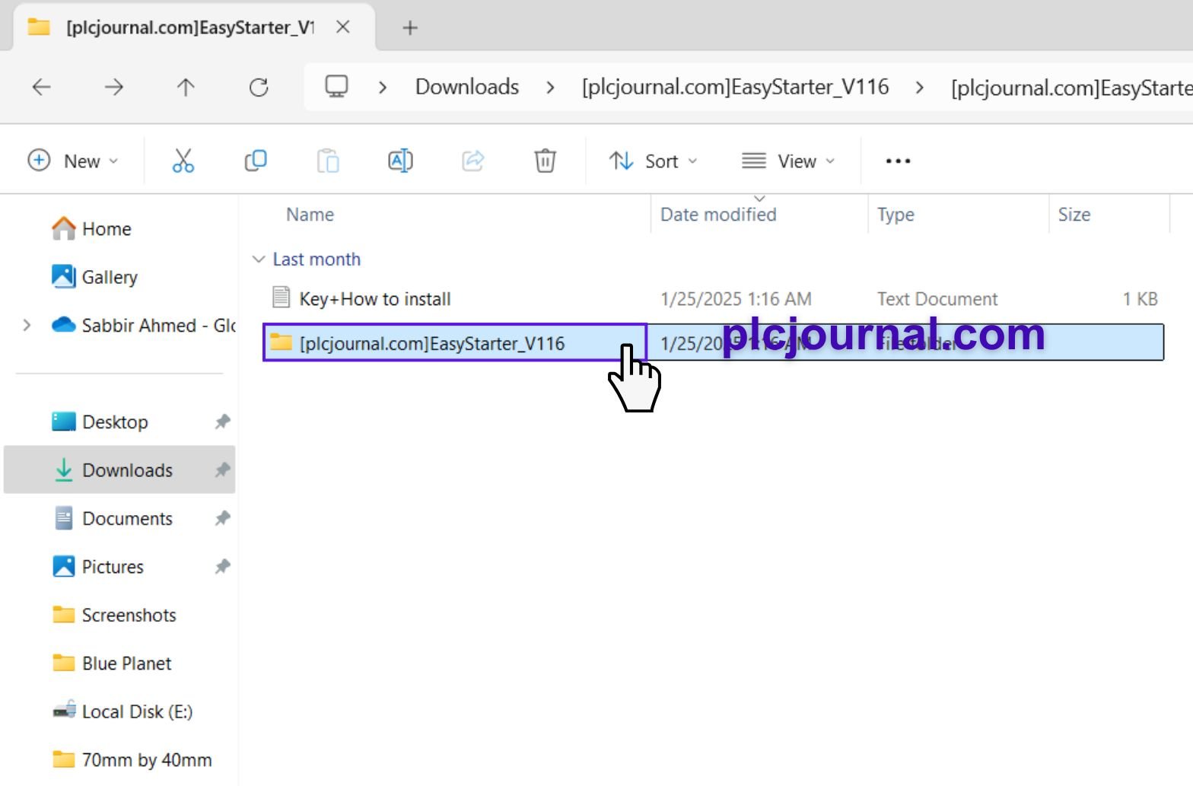The height and width of the screenshot is (786, 1193).
Task: Click Downloads in the address bar breadcrumb
Action: [467, 87]
